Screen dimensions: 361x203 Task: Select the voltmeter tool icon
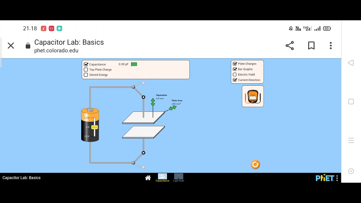click(253, 96)
